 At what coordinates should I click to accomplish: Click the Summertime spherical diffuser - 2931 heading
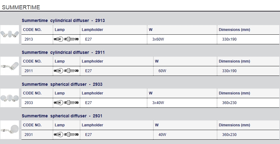[x=62, y=116]
